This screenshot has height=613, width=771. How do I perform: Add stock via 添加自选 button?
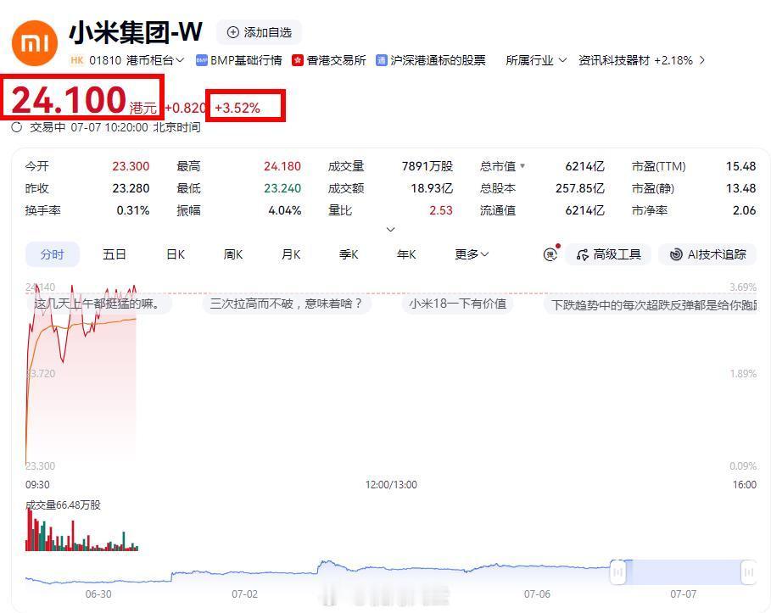point(260,32)
